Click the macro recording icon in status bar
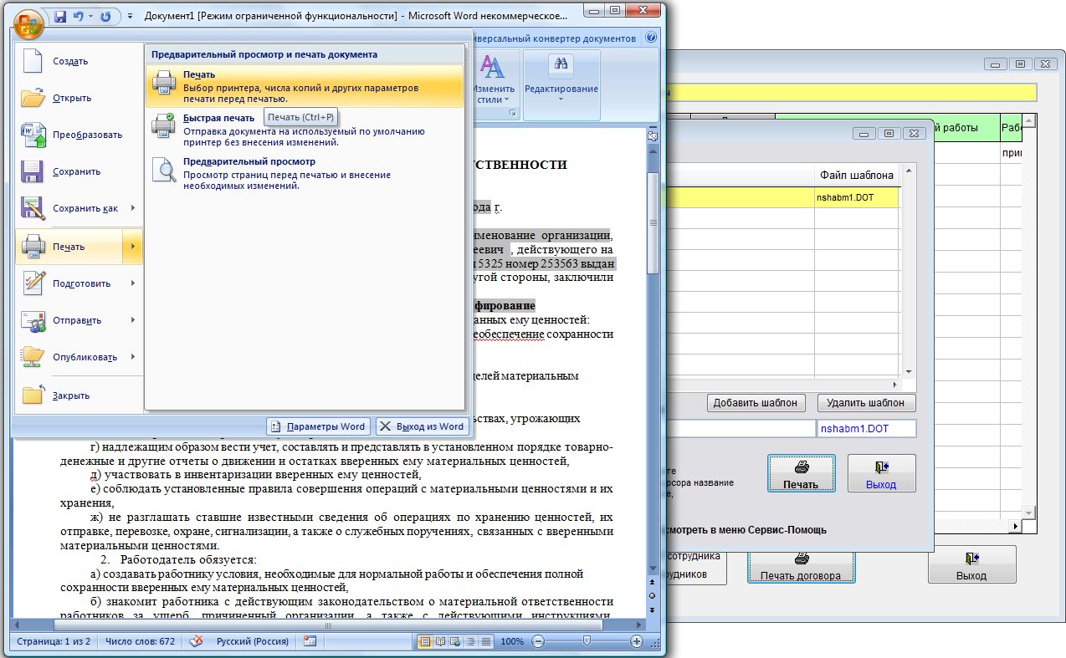Screen dimensions: 1066x658 pos(310,641)
